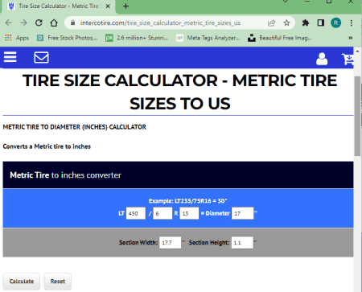Screen dimensions: 362x292
Task: Open a new browser tab
Action: click(x=125, y=6)
